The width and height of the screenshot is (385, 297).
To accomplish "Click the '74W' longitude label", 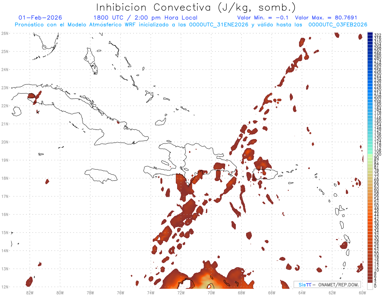I will pyautogui.click(x=151, y=293).
